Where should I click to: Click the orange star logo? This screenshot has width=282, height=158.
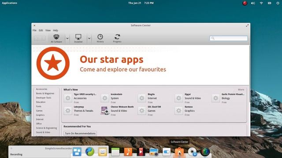click(x=53, y=63)
